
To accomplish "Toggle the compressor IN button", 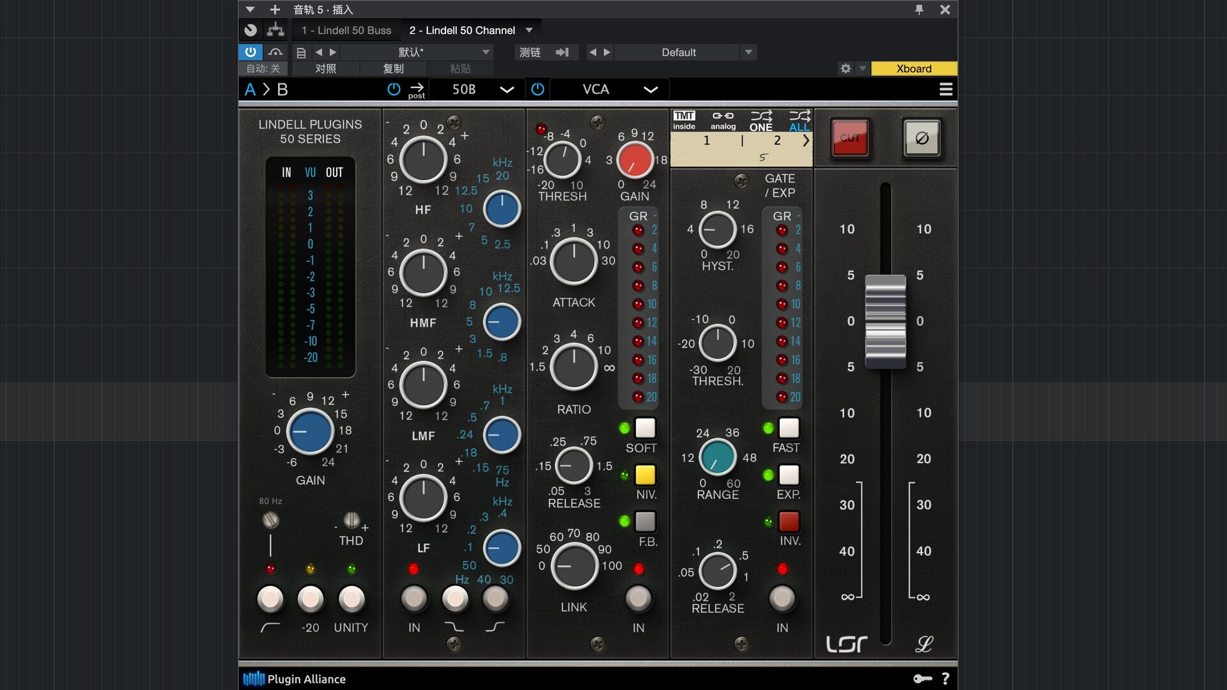I will [638, 599].
